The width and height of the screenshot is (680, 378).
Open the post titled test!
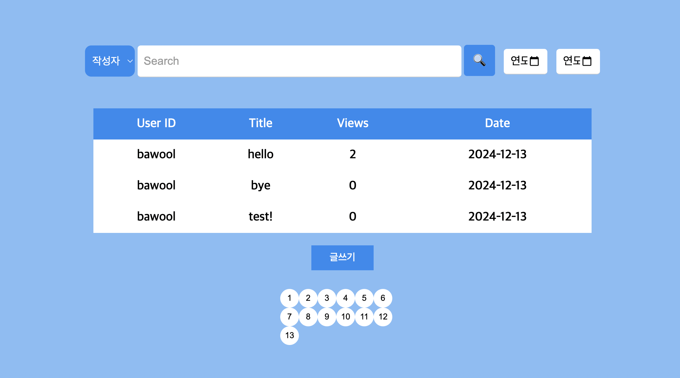tap(260, 216)
